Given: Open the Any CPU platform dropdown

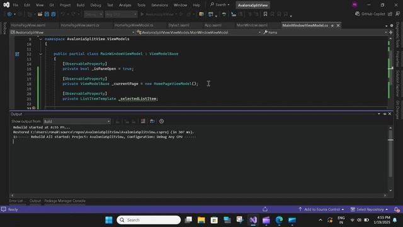Looking at the screenshot, I should 121,14.
